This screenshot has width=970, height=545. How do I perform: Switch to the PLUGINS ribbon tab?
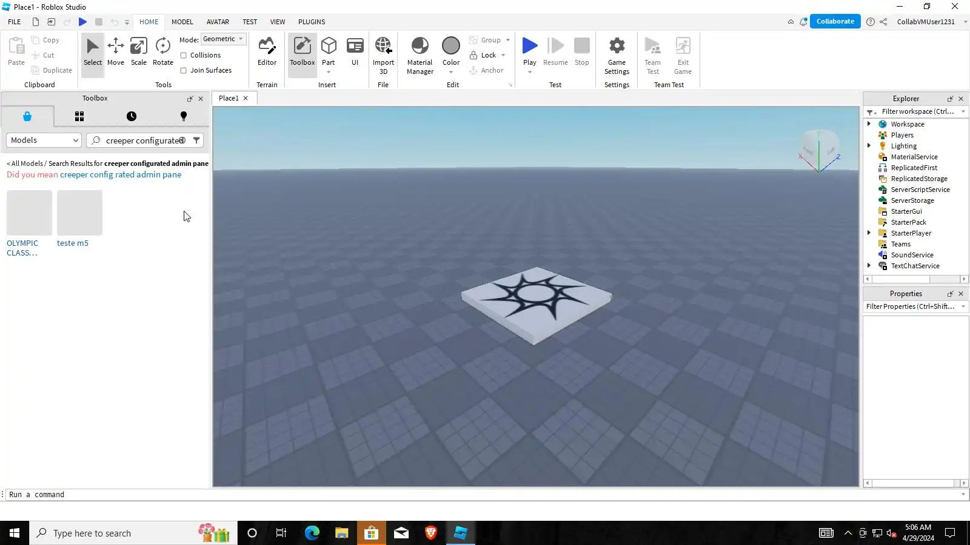point(312,22)
